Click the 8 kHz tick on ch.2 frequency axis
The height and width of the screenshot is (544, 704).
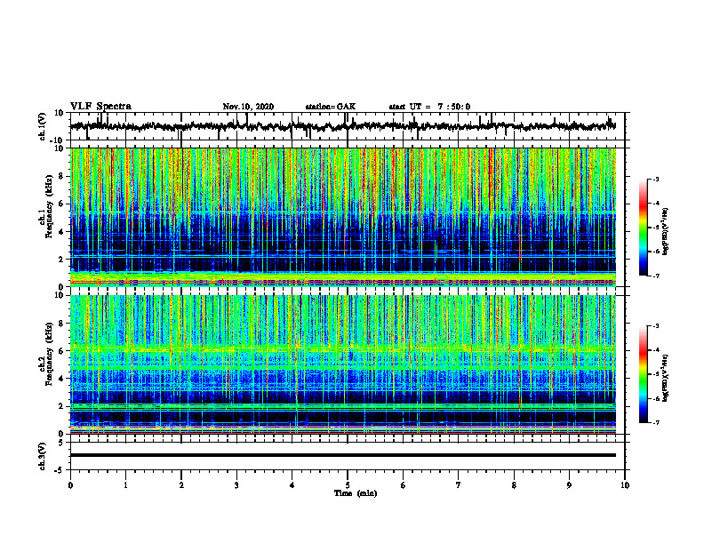tap(61, 324)
